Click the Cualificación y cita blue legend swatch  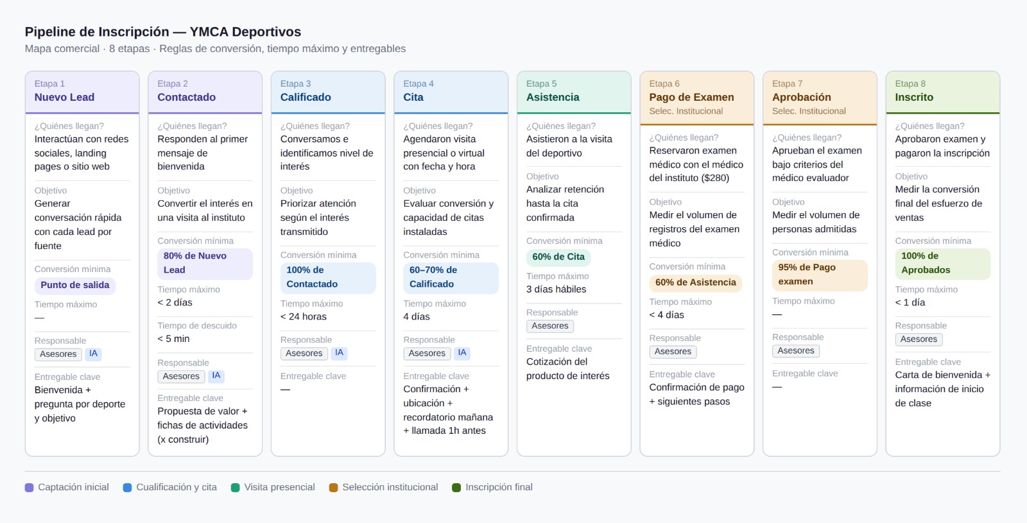127,488
